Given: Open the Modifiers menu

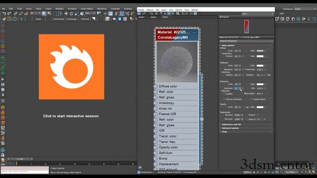Looking at the screenshot, I should pyautogui.click(x=59, y=9).
